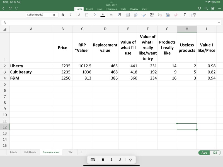Click the Undo arrow icon

10,9
